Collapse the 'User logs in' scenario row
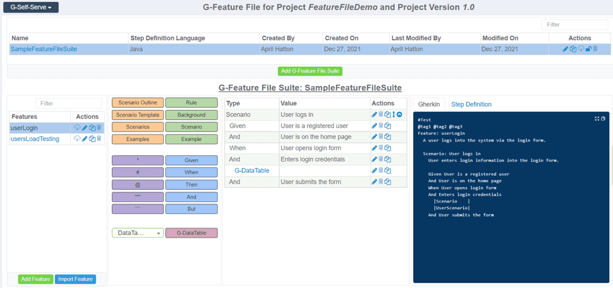 click(x=399, y=114)
